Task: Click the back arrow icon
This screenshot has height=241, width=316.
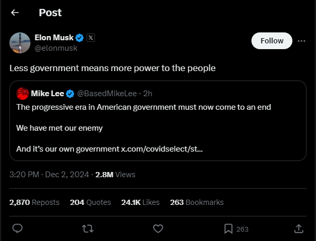Action: [15, 13]
